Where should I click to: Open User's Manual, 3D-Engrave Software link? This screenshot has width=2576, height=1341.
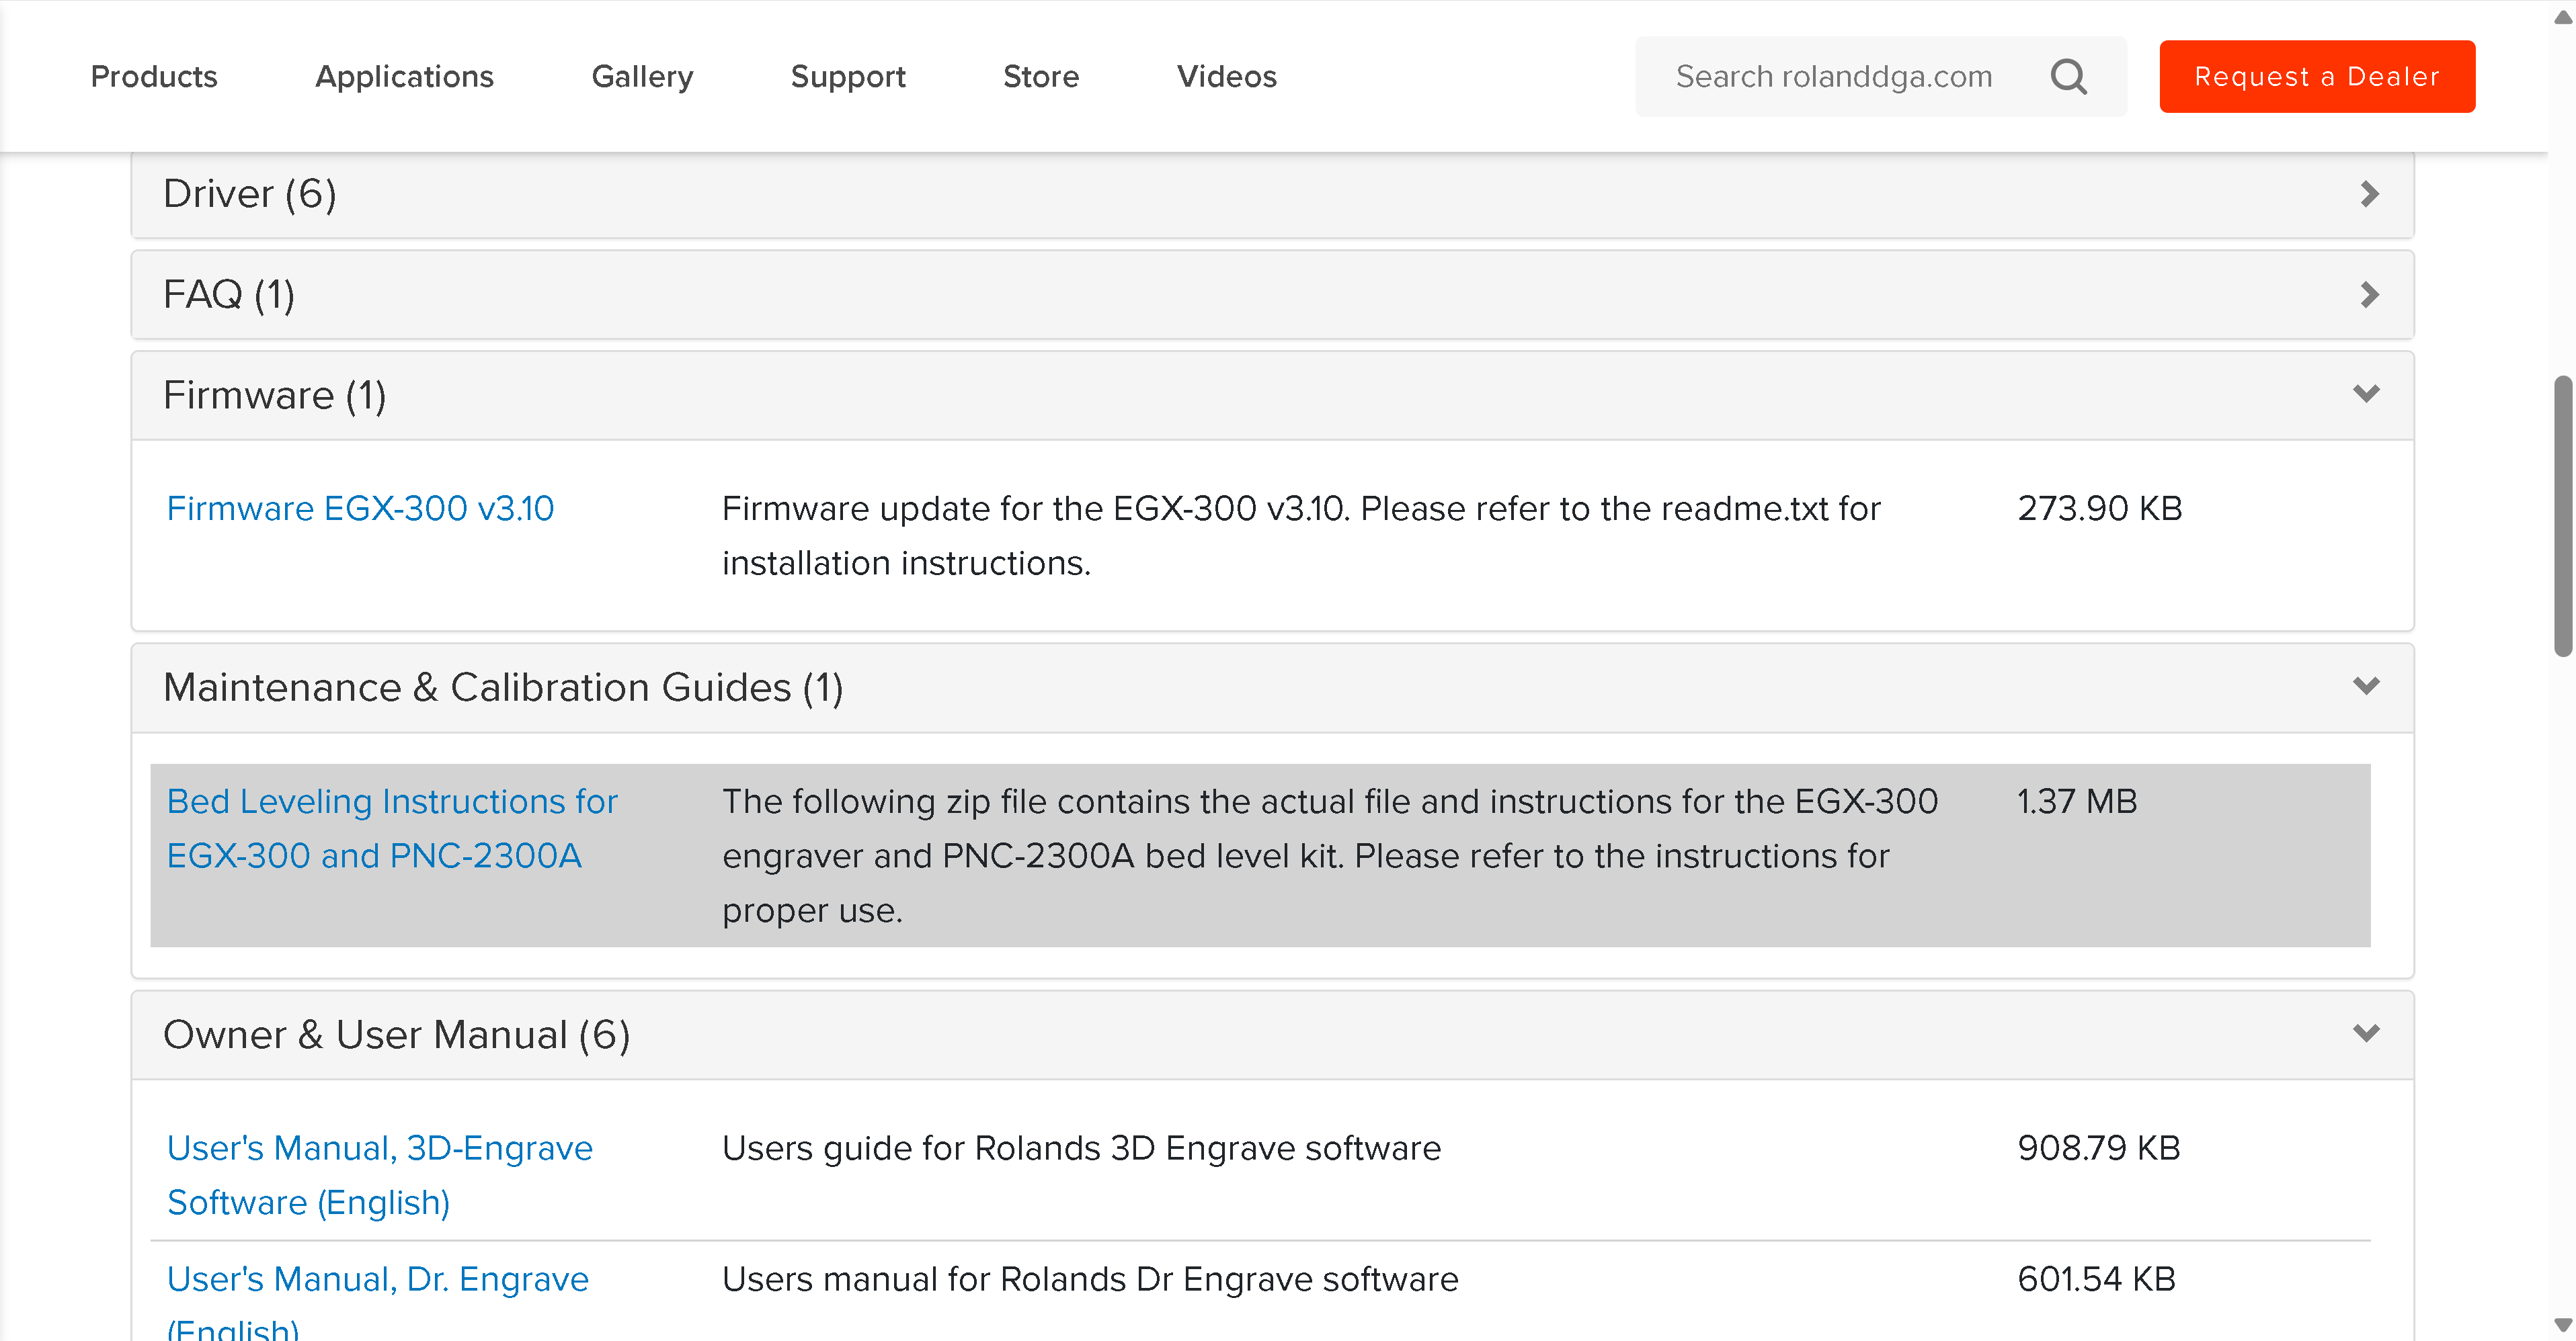tap(379, 1175)
